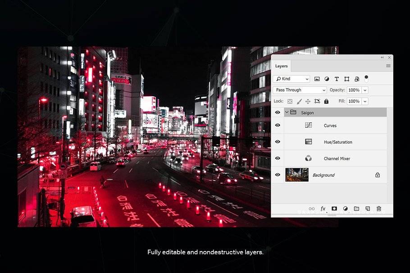Image resolution: width=410 pixels, height=273 pixels.
Task: Add a layer mask icon
Action: (x=334, y=208)
